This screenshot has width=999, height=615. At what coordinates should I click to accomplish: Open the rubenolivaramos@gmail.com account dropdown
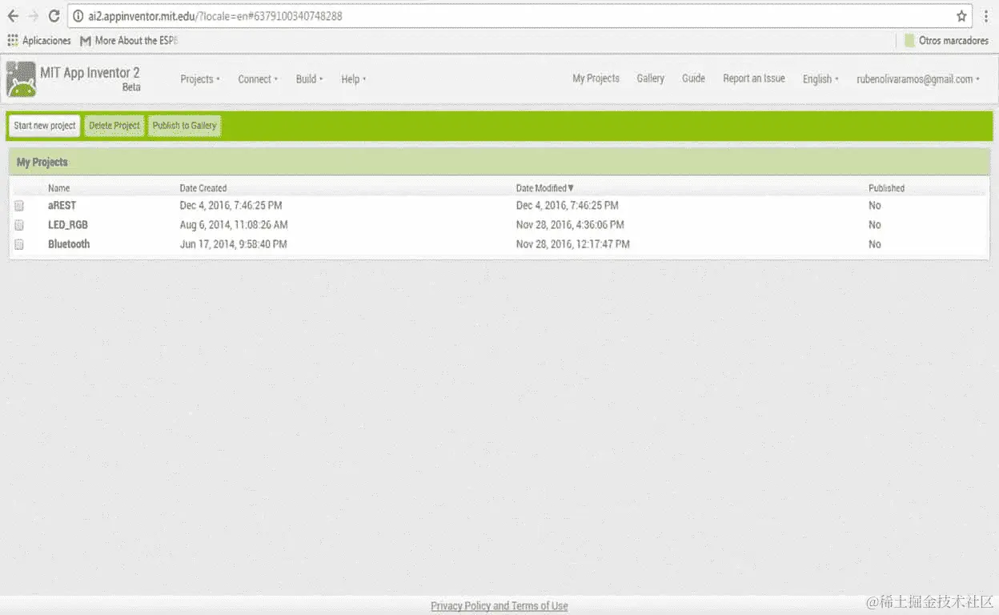(918, 78)
